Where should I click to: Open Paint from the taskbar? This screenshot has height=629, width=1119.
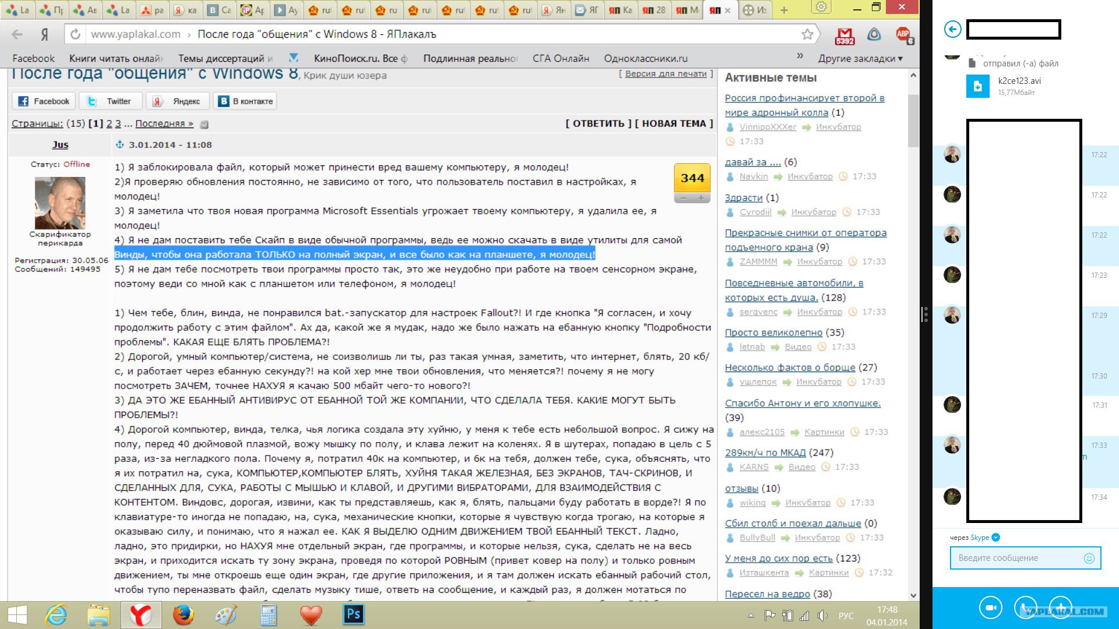point(226,615)
